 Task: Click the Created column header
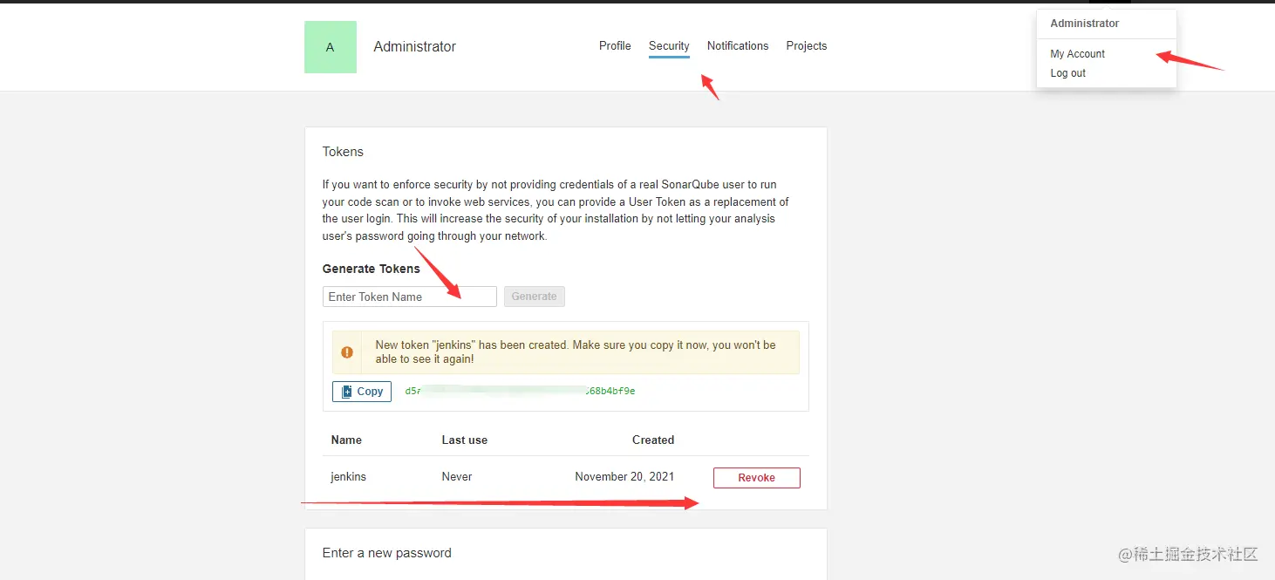[x=653, y=440]
